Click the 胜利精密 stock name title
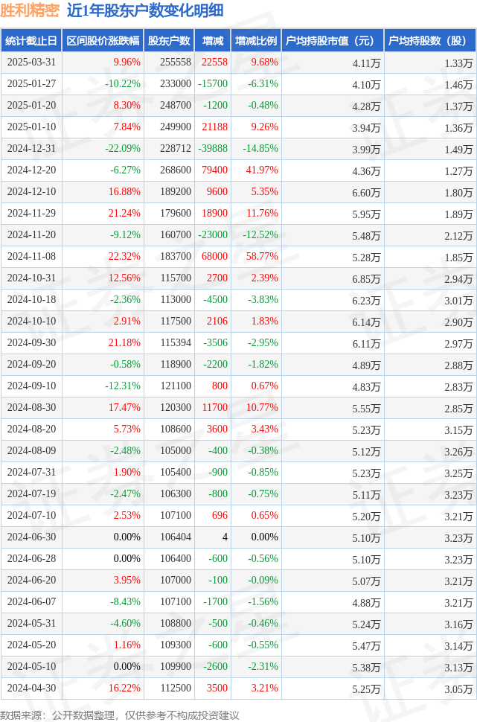477x722 pixels. pyautogui.click(x=30, y=10)
